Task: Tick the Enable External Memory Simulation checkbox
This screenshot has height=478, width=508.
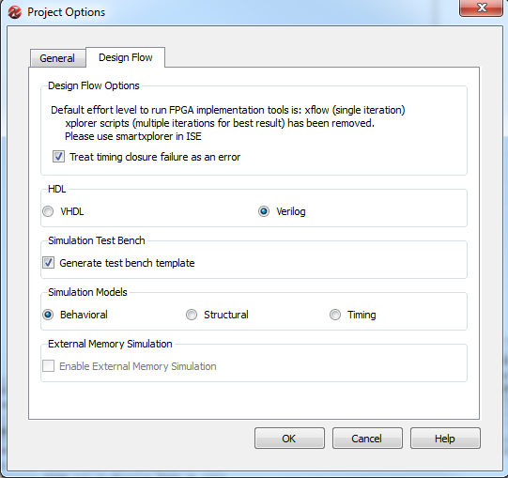Action: point(48,366)
